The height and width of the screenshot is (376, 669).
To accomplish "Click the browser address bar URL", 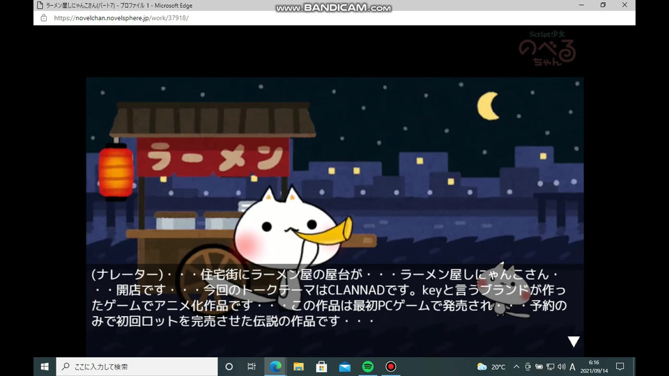I will [x=121, y=18].
